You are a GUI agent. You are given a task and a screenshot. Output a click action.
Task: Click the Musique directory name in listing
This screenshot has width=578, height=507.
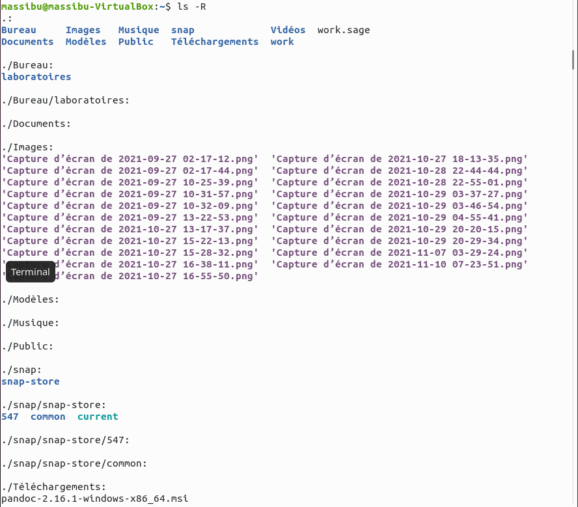tap(139, 30)
